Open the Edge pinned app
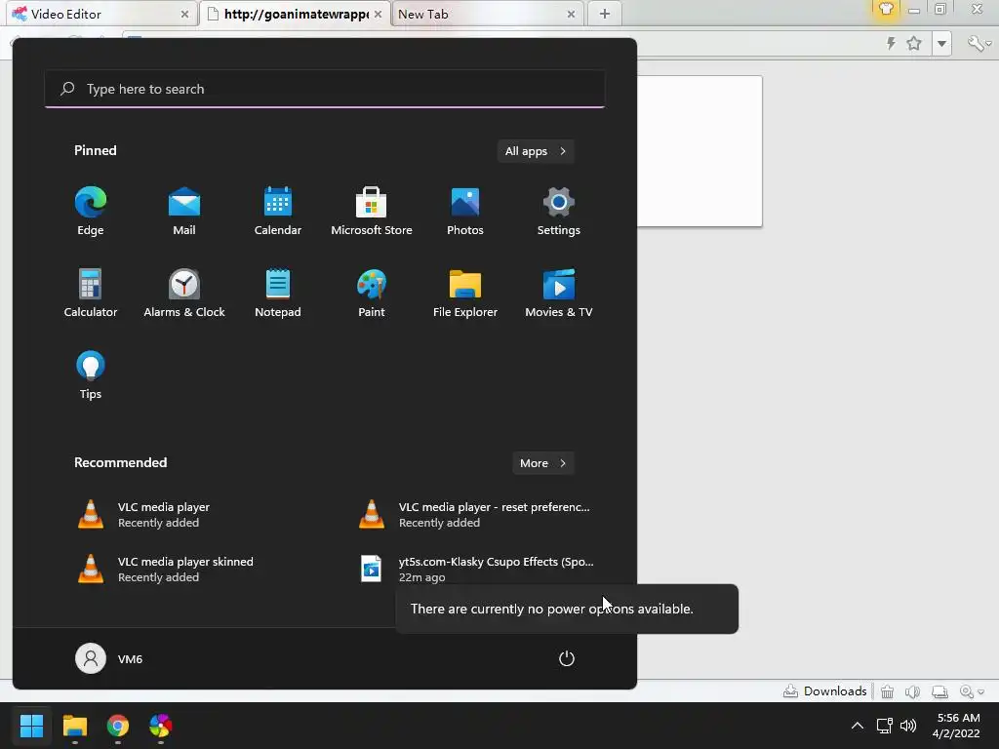 (x=91, y=212)
